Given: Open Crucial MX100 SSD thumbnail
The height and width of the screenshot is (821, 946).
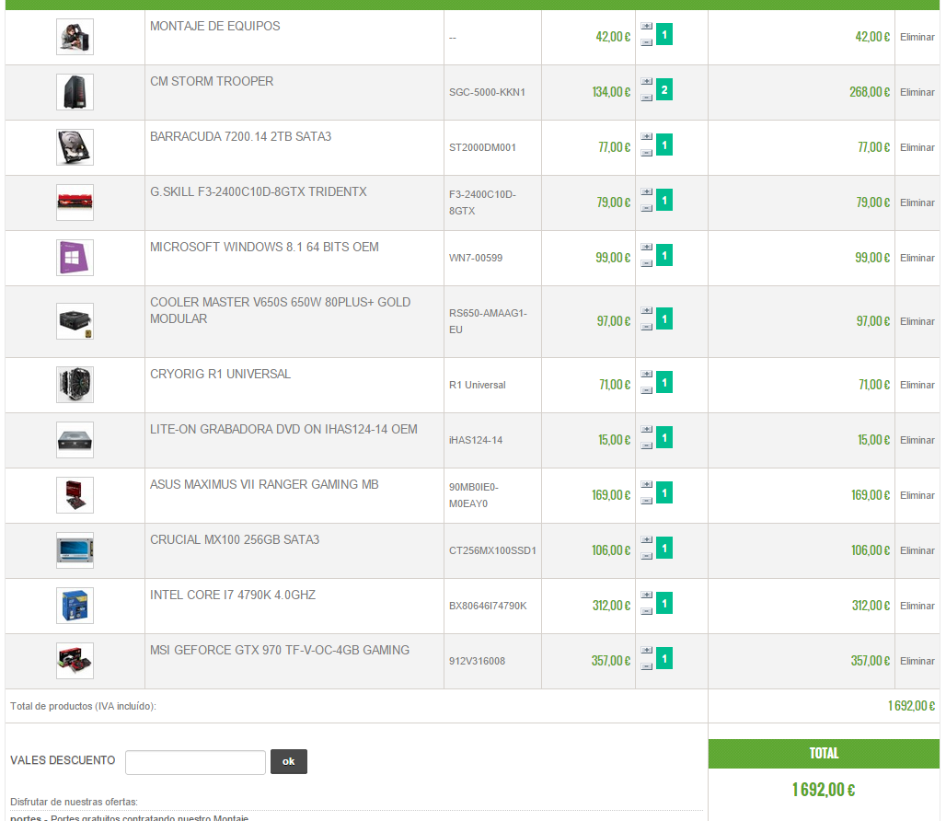Looking at the screenshot, I should point(75,550).
